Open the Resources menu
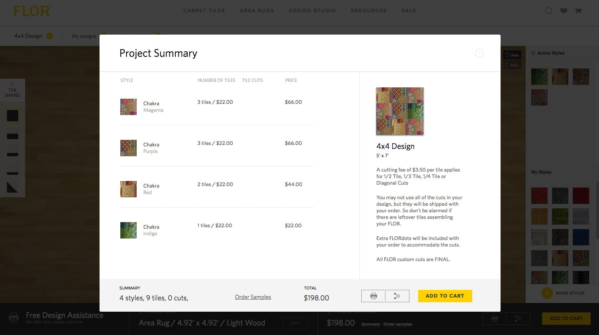The width and height of the screenshot is (599, 335). click(369, 11)
